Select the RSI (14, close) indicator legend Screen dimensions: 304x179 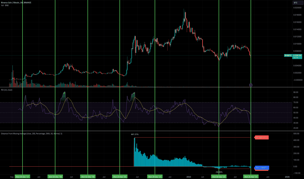pos(7,90)
